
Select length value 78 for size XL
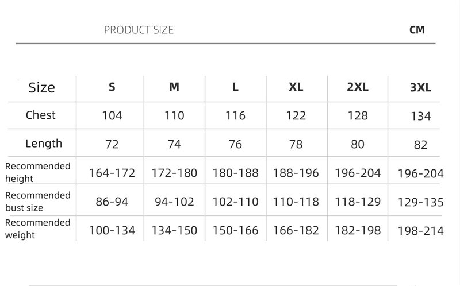pyautogui.click(x=296, y=144)
